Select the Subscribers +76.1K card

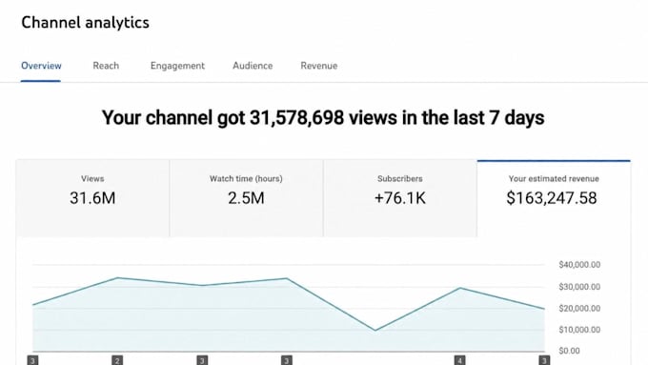[x=400, y=198]
